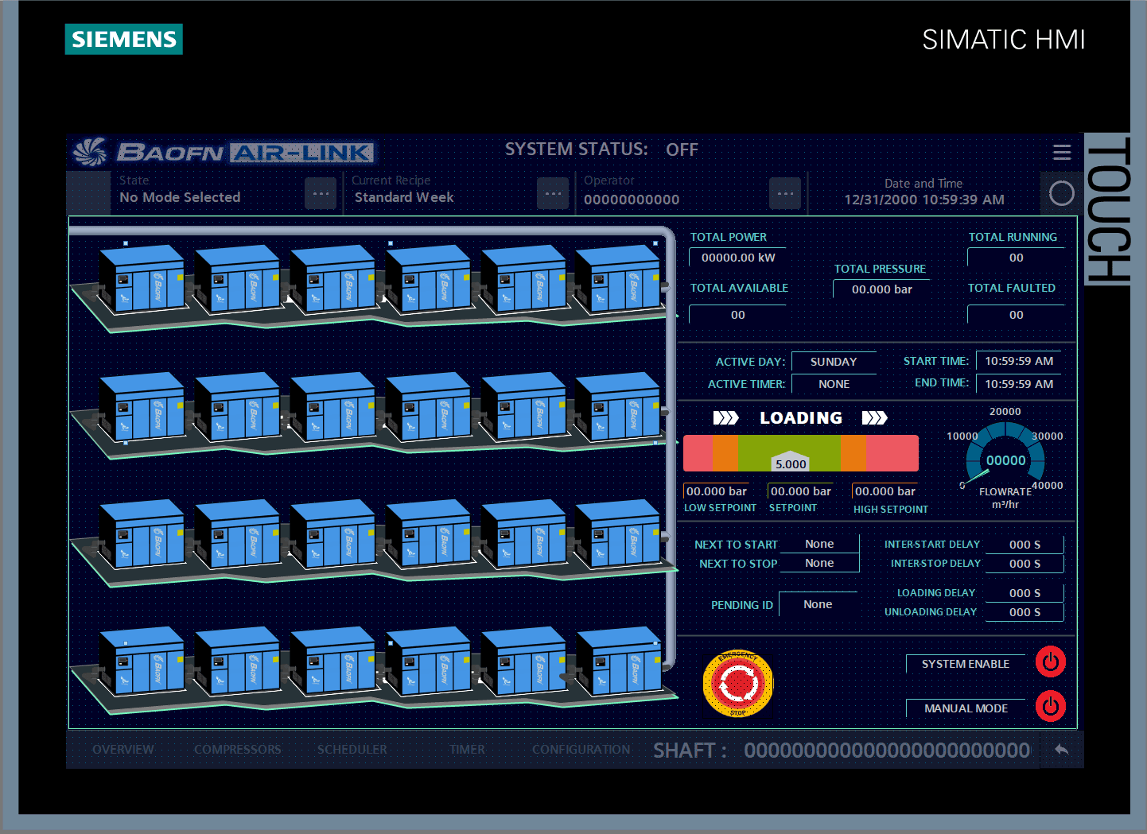Click the Active Timer NONE field
The height and width of the screenshot is (834, 1147).
point(834,384)
